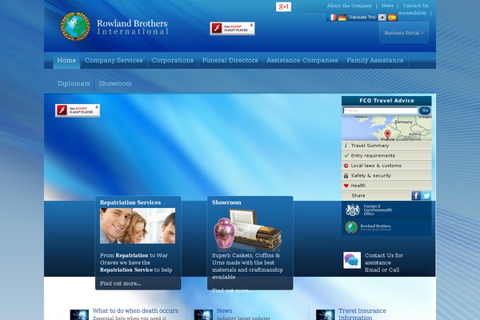The image size is (480, 320).
Task: Expand Local laws & customs row
Action: [x=386, y=166]
